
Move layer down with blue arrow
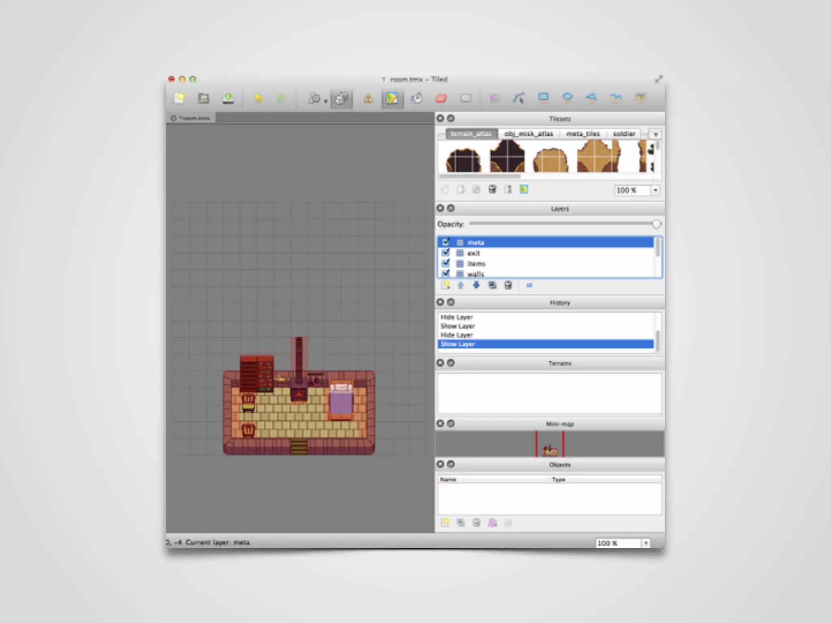tap(476, 285)
